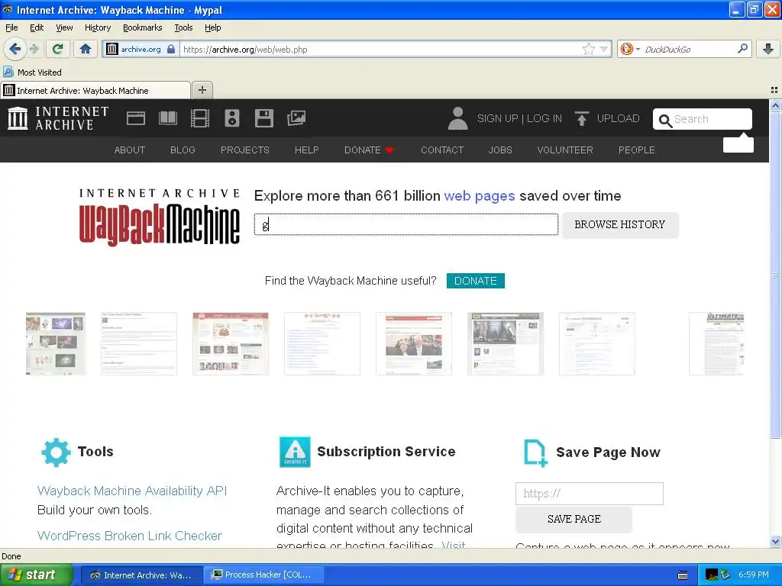Click the padlock site identity icon
The height and width of the screenshot is (586, 782).
[171, 49]
